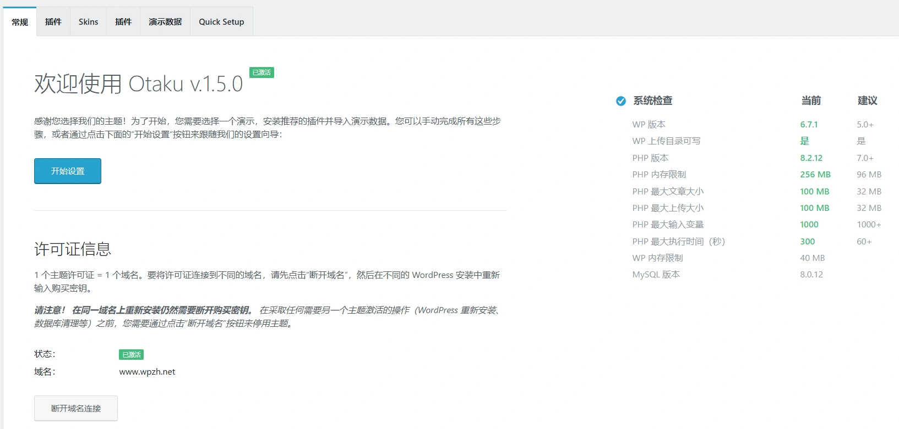Screen dimensions: 899x429
Task: Click the 断开域名连接 button
Action: click(x=76, y=408)
